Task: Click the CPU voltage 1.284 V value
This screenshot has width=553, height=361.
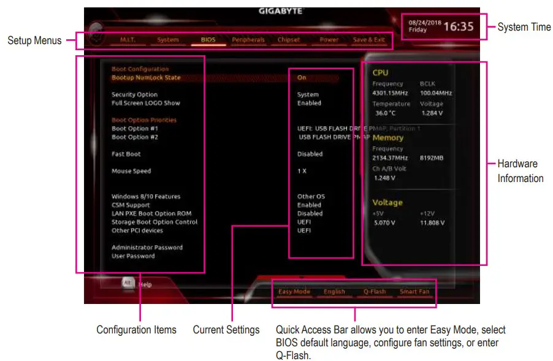Action: 432,113
